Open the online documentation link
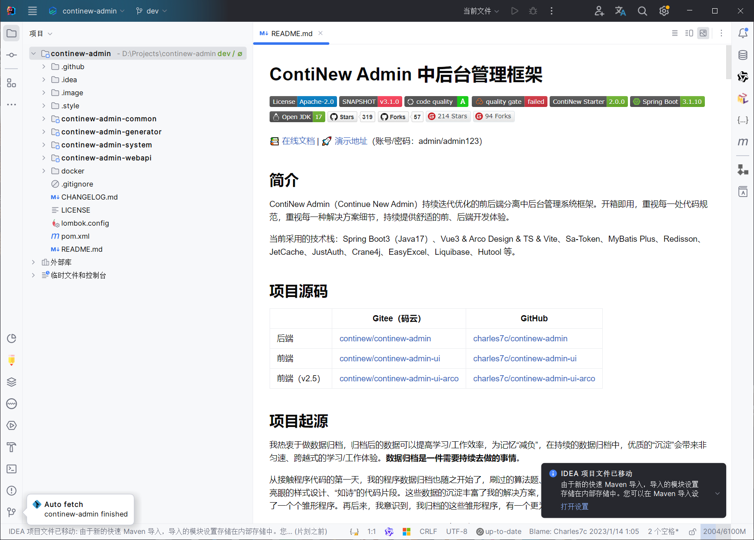The width and height of the screenshot is (754, 540). point(298,141)
